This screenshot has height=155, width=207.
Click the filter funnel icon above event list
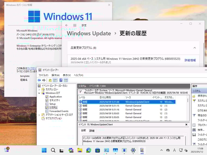(80, 91)
